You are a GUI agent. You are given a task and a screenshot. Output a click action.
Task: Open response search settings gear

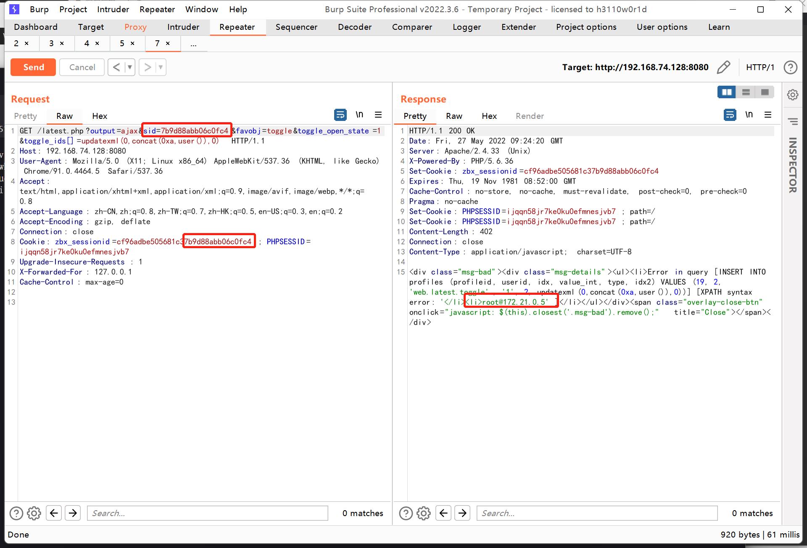424,513
